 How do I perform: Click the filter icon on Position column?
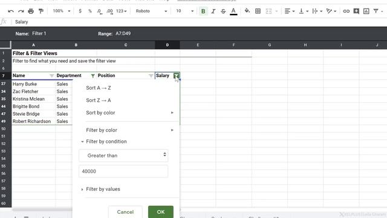[x=151, y=76]
